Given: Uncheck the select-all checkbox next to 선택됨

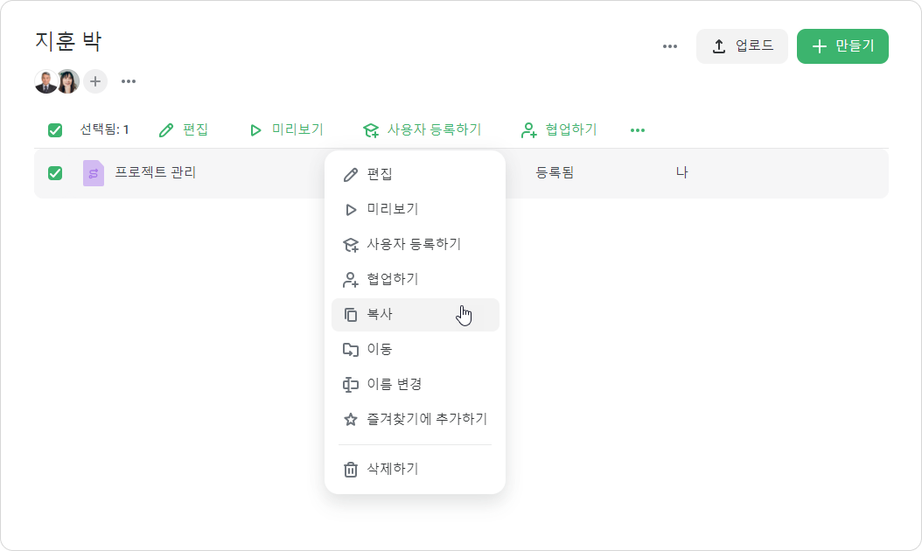Looking at the screenshot, I should click(55, 130).
